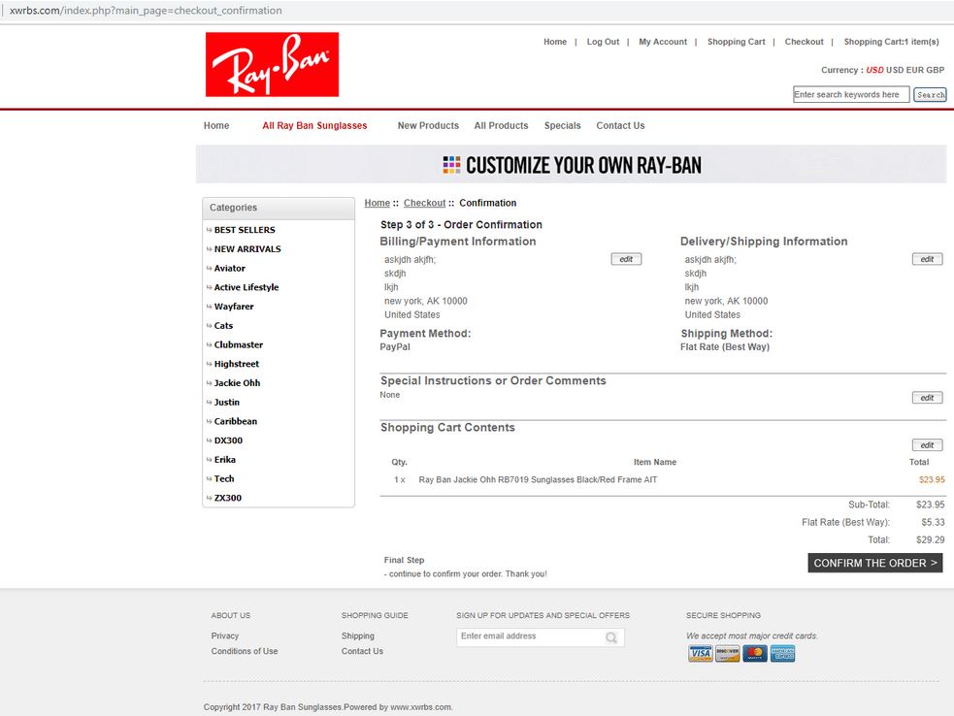Click the browser address bar URL
954x716 pixels.
146,11
